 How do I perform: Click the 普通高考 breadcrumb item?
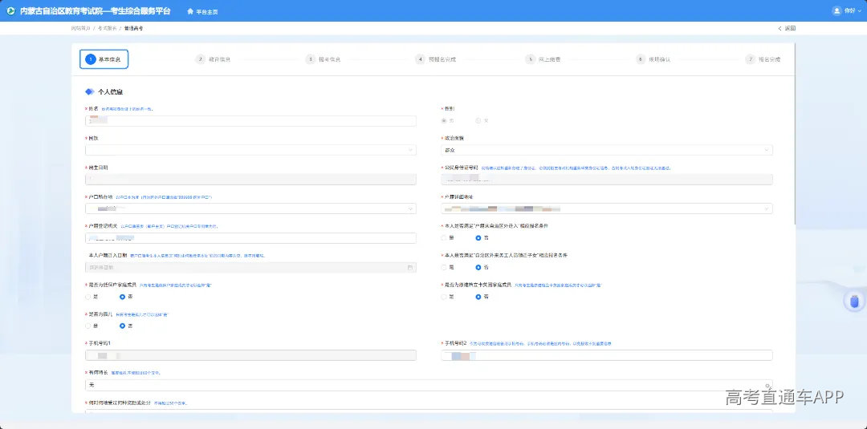(x=133, y=28)
